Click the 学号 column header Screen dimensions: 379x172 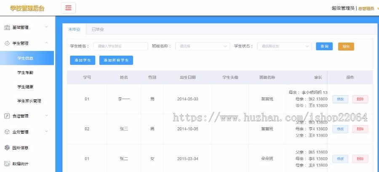coord(87,78)
